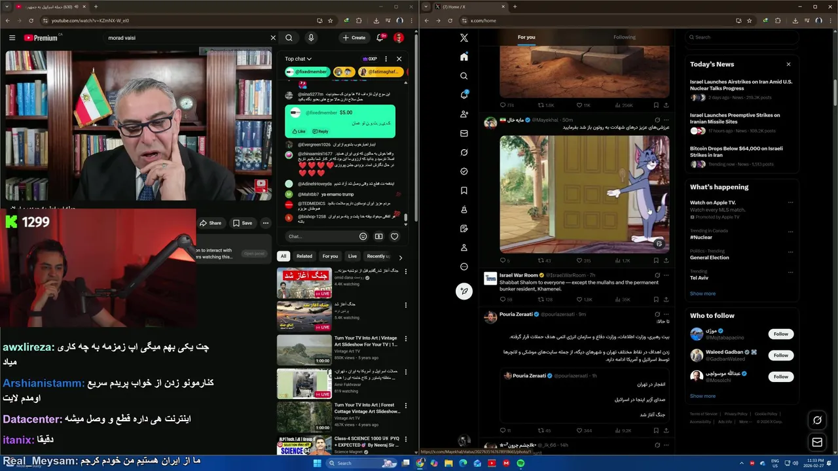Click 'Show more' under What's happening
Viewport: 838px width, 471px height.
702,294
